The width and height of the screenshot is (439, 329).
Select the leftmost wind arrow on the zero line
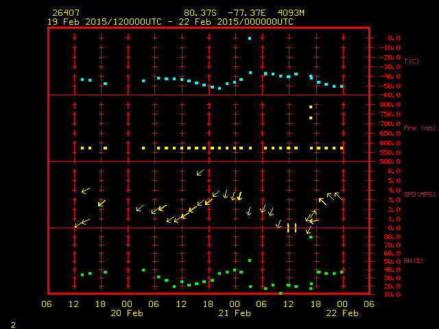click(78, 224)
